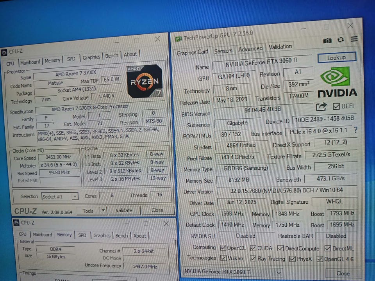Viewport: 375px width, 281px height.
Task: Click the Uncore Frequency value 1497.0 MHz
Action: click(145, 267)
